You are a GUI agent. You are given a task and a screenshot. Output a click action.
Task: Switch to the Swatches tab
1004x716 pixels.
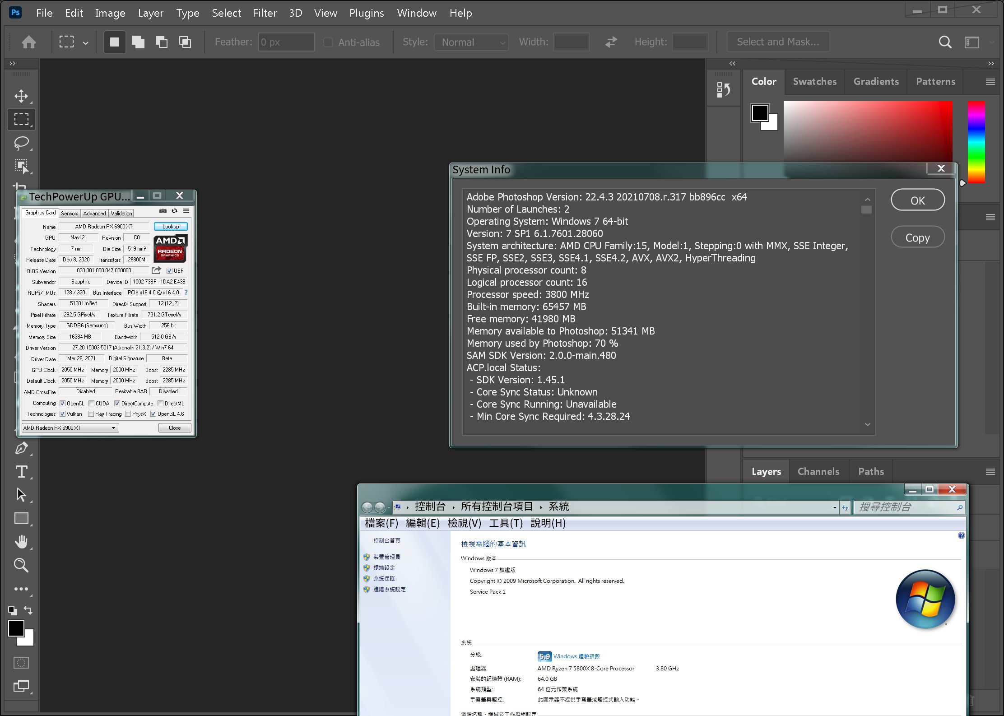tap(814, 82)
